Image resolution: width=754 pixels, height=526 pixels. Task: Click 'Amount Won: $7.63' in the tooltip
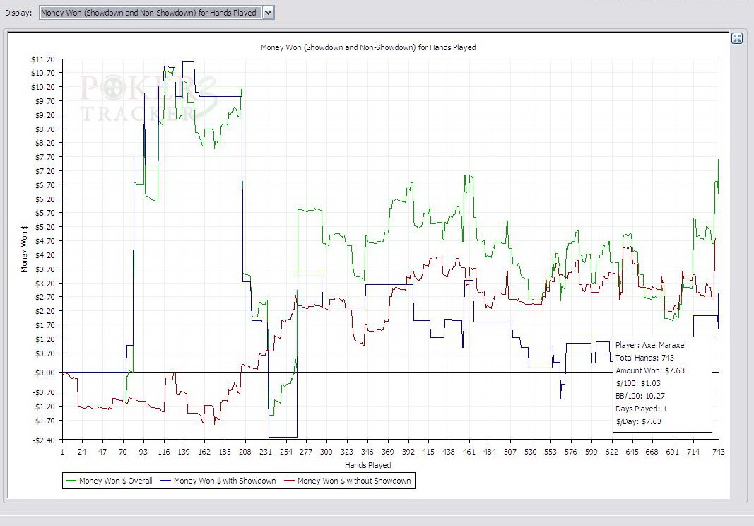tap(650, 370)
